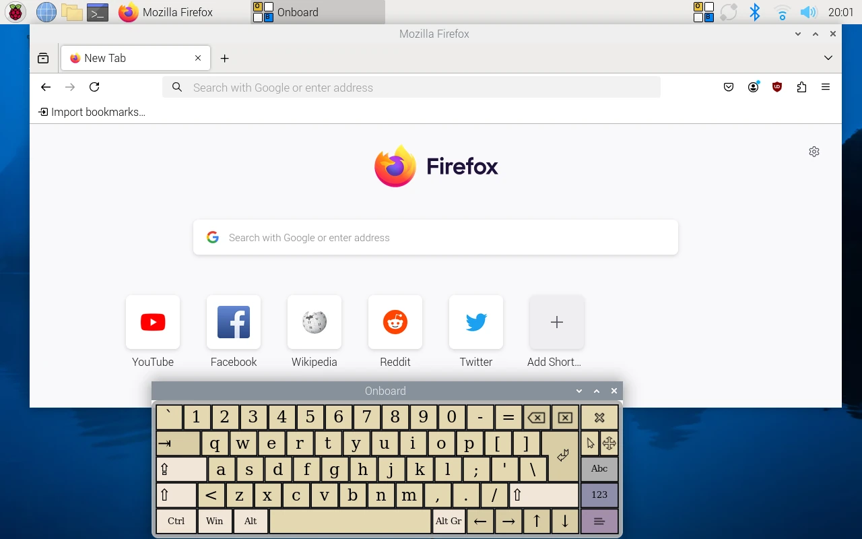Switch Onboard to 123 number layout
Image resolution: width=862 pixels, height=539 pixels.
click(599, 495)
